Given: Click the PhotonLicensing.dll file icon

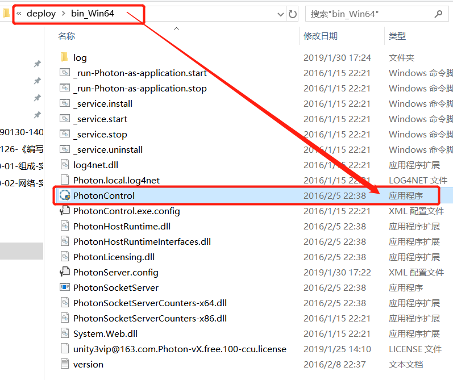Looking at the screenshot, I should coord(65,256).
